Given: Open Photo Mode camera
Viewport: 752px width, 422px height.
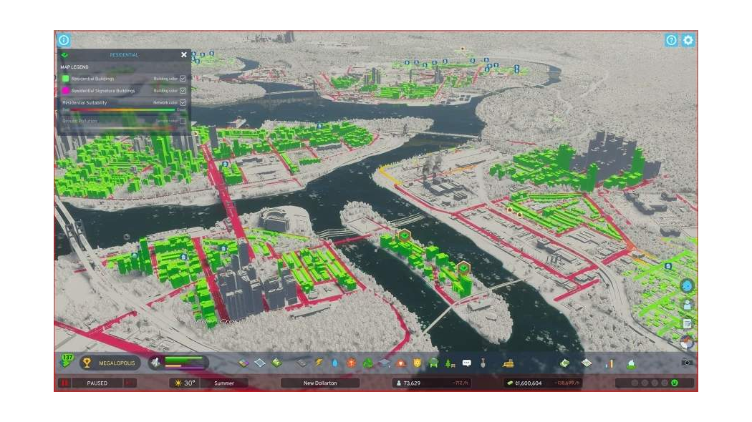Looking at the screenshot, I should [687, 363].
